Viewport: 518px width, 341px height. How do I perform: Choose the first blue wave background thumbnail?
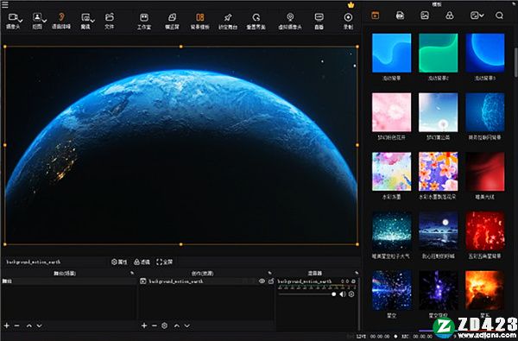coord(391,53)
